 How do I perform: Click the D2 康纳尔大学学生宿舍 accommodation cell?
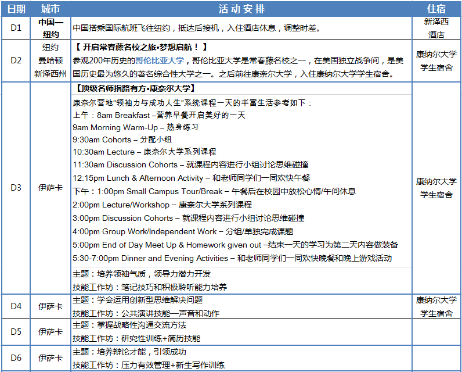436,60
